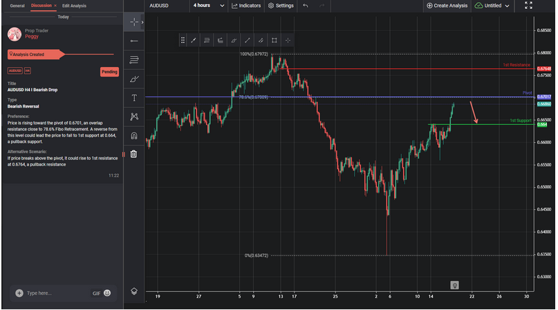
Task: Select brush in floating toolbar
Action: coord(234,40)
